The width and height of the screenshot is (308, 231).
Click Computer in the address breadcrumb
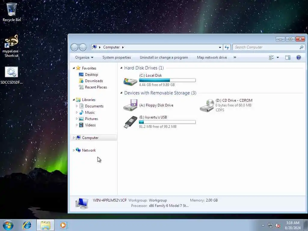coord(111,47)
